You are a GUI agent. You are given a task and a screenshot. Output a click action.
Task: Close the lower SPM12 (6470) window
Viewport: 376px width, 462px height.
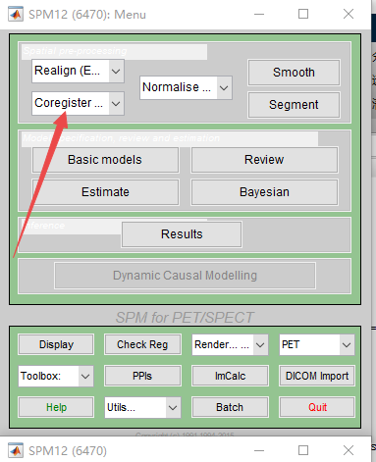349,450
